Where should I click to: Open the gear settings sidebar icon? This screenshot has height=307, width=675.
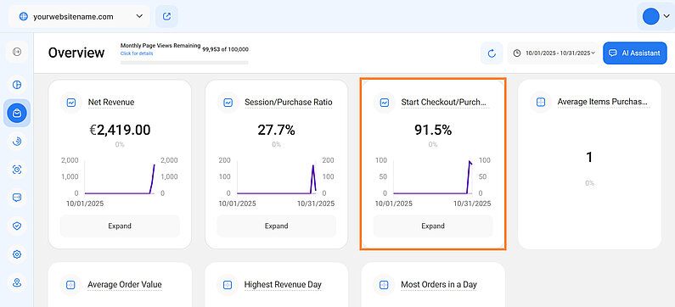[x=17, y=254]
